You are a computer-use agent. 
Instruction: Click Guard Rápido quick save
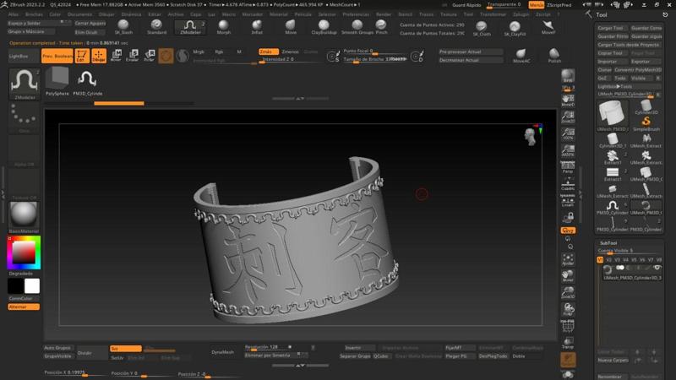coord(466,5)
